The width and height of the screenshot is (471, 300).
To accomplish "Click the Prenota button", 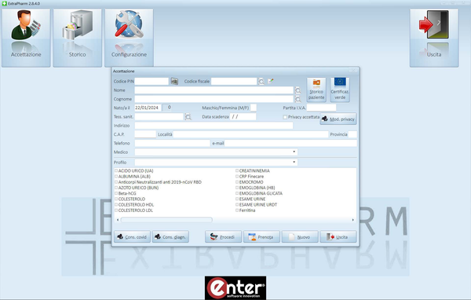I will pyautogui.click(x=261, y=237).
